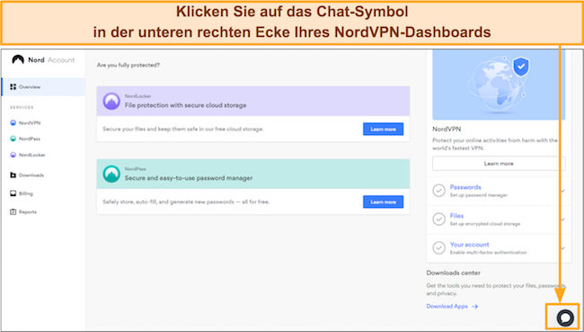Click 'Set up password manager' text
584x332 pixels.
479,195
